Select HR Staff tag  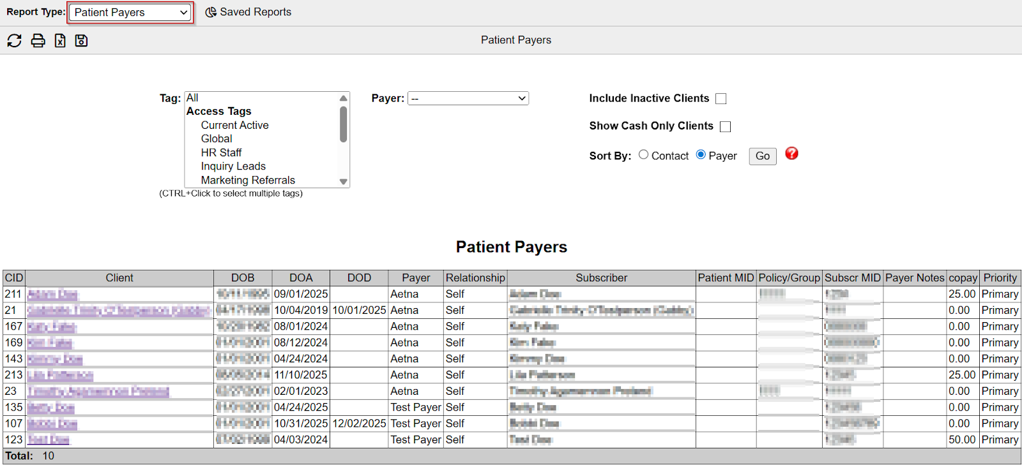221,153
